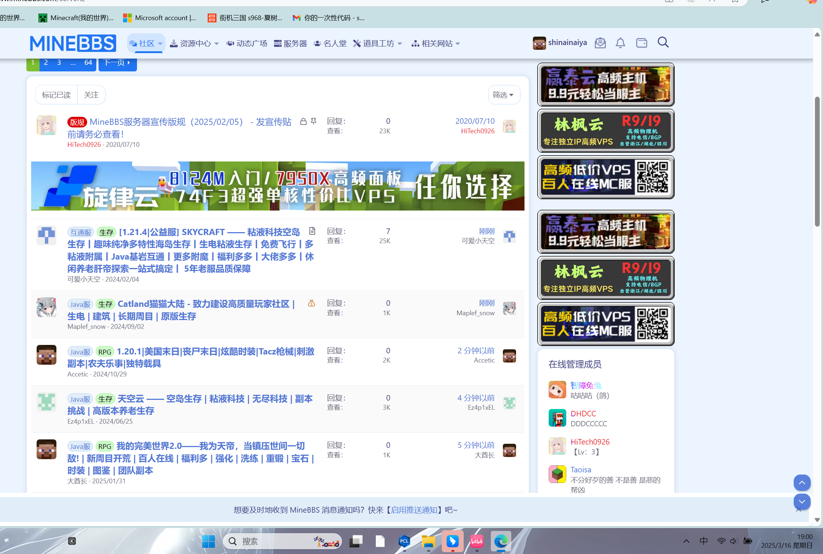This screenshot has width=823, height=554.
Task: Click the scroll-to-bottom round button
Action: click(x=802, y=502)
